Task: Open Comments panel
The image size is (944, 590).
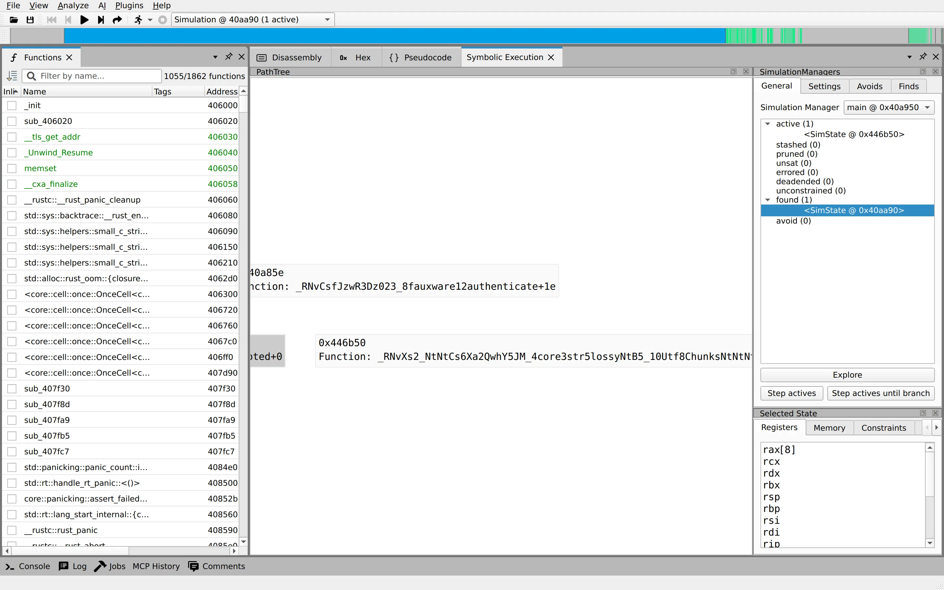Action: pos(216,566)
